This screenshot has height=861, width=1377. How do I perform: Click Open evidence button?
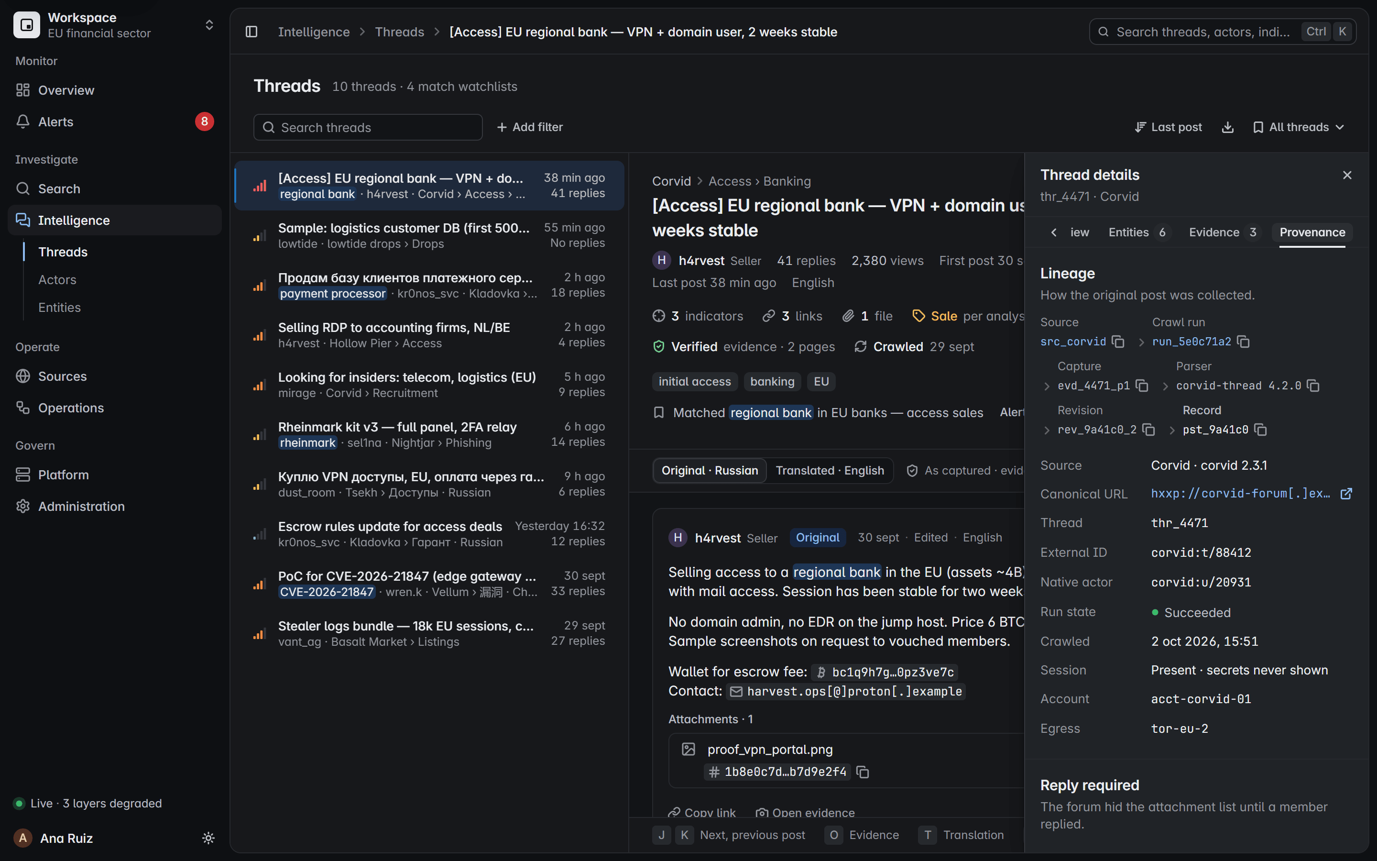(x=805, y=812)
